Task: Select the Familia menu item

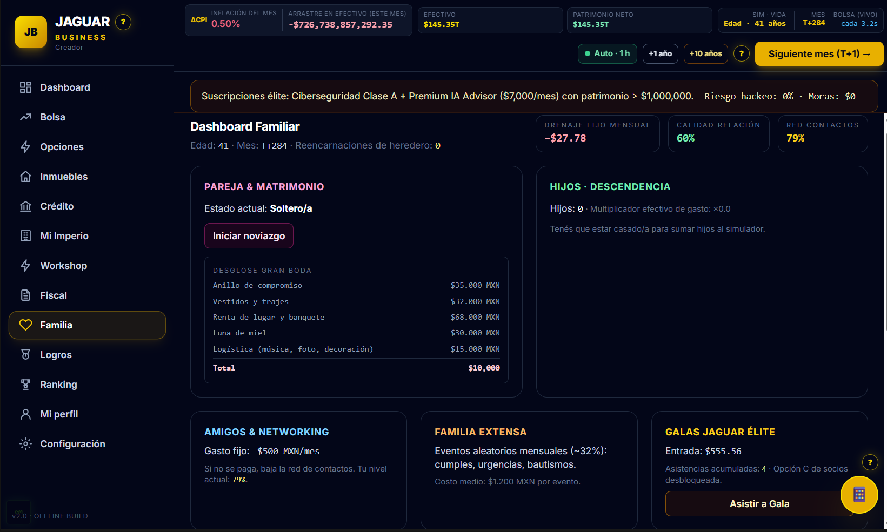Action: [x=87, y=325]
